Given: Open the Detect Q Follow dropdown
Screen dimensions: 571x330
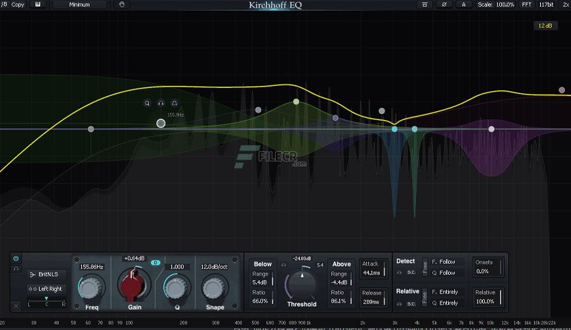Looking at the screenshot, I should pos(447,273).
